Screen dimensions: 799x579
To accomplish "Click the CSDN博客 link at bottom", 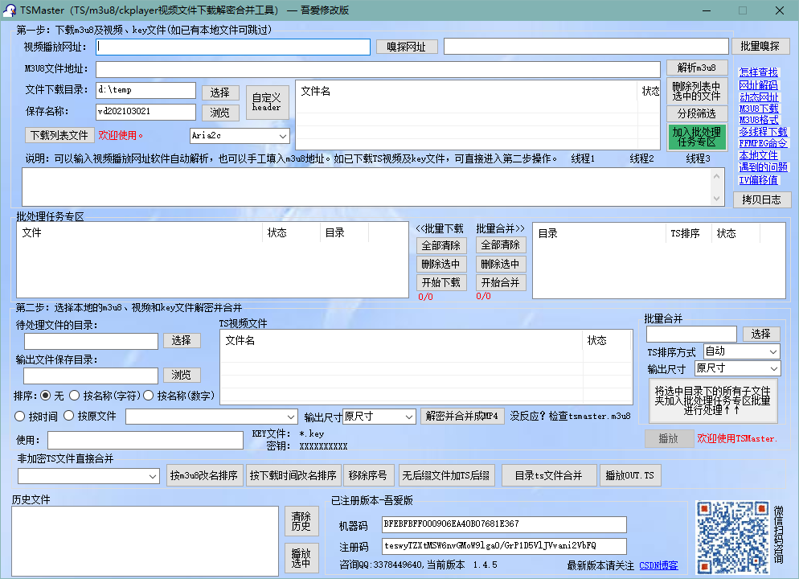I will click(658, 565).
